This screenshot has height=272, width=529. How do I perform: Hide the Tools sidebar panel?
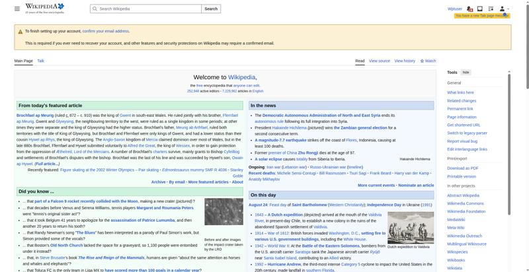coord(466,73)
